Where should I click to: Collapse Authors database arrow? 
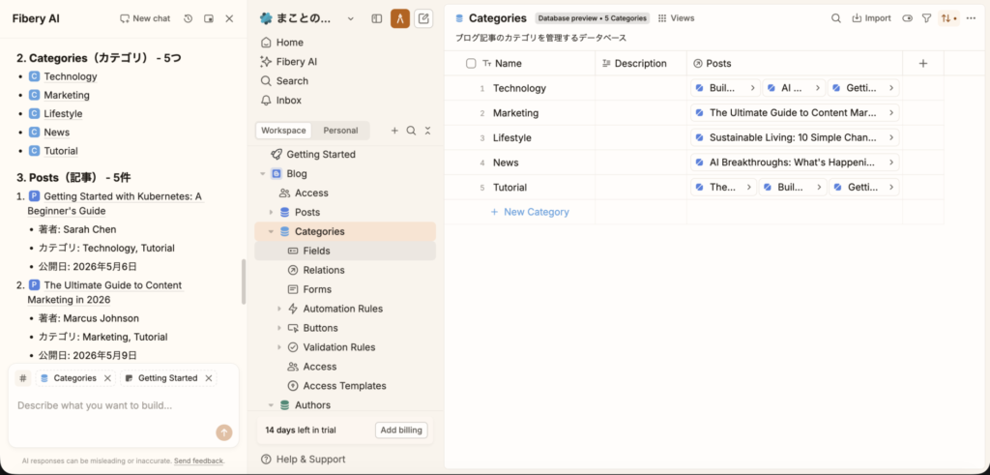pyautogui.click(x=271, y=405)
